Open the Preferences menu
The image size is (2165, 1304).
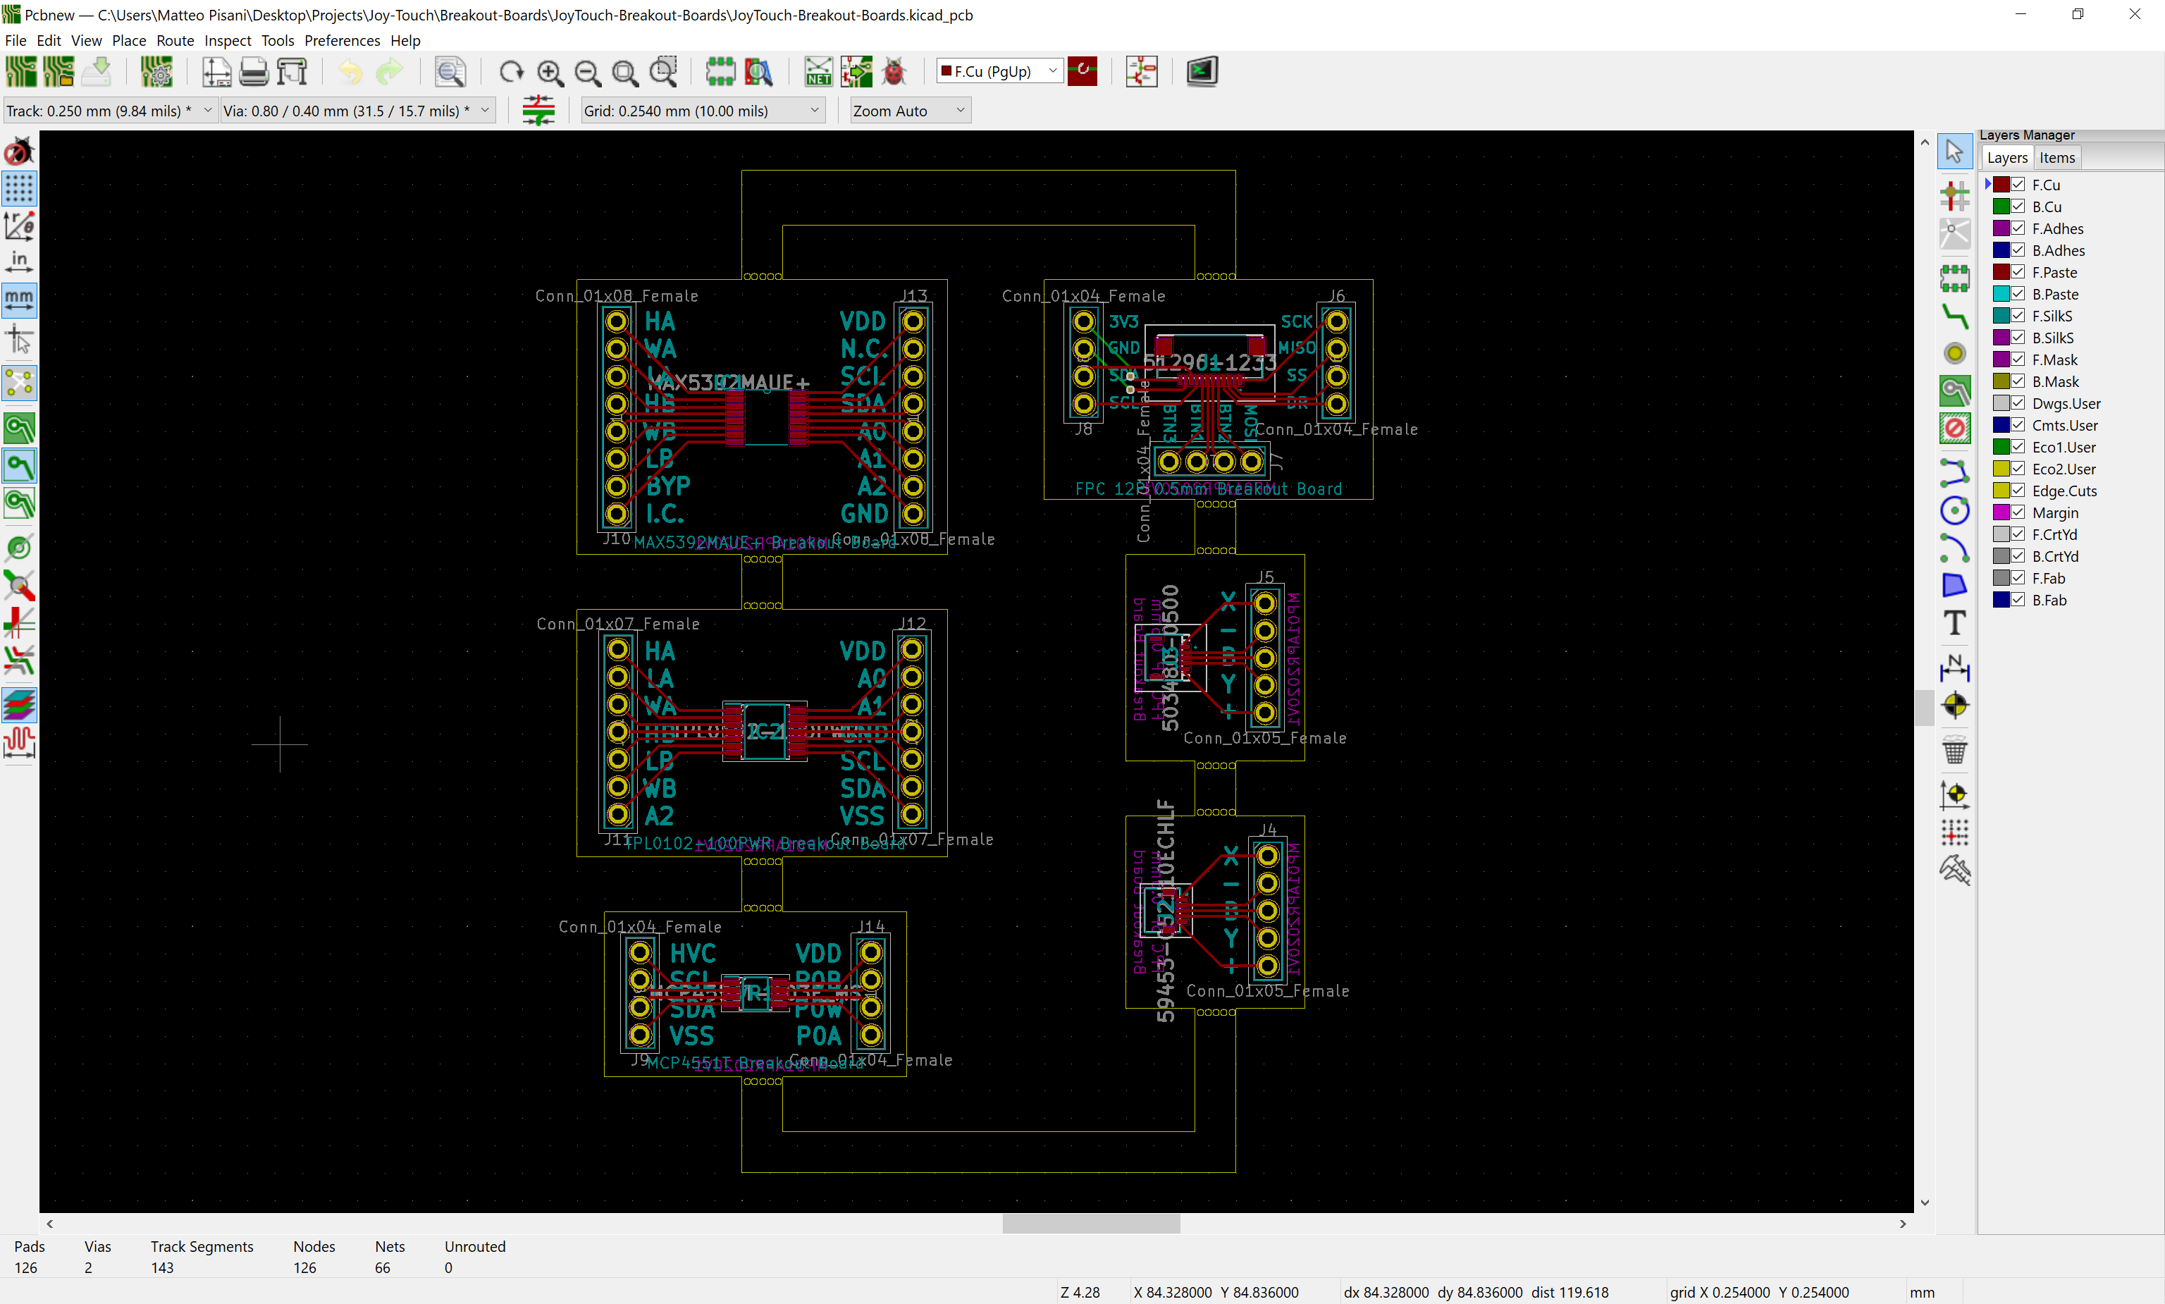342,40
